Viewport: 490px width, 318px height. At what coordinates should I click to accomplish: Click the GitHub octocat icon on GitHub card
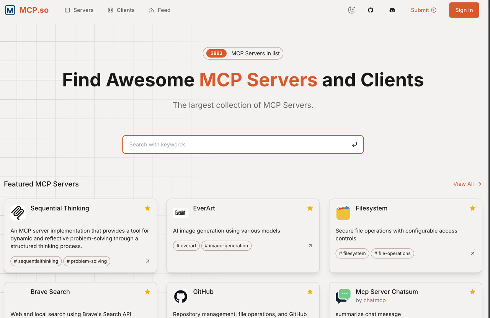(x=181, y=296)
